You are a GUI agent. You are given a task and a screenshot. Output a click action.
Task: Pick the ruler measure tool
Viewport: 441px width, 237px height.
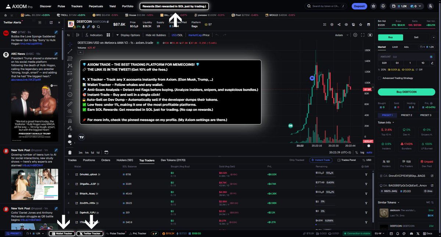pyautogui.click(x=70, y=104)
